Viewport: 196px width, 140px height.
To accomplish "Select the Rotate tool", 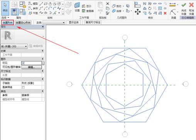I will click(150, 8).
